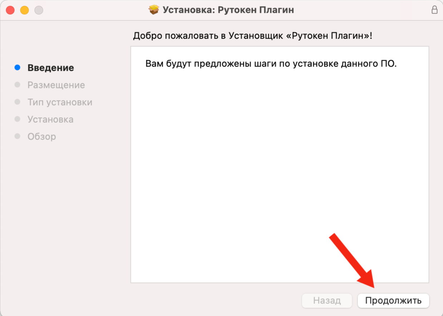
Task: Click the welcome heading text
Action: point(253,36)
